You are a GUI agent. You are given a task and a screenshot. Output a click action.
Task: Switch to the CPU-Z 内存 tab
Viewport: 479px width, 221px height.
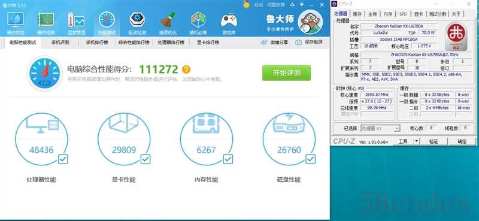387,14
